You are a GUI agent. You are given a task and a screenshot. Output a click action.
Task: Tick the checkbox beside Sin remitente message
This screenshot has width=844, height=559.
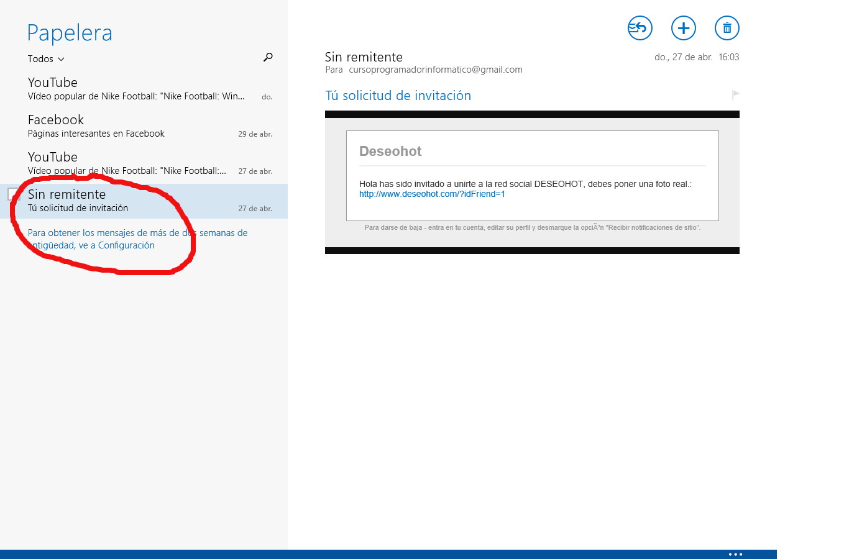(14, 194)
